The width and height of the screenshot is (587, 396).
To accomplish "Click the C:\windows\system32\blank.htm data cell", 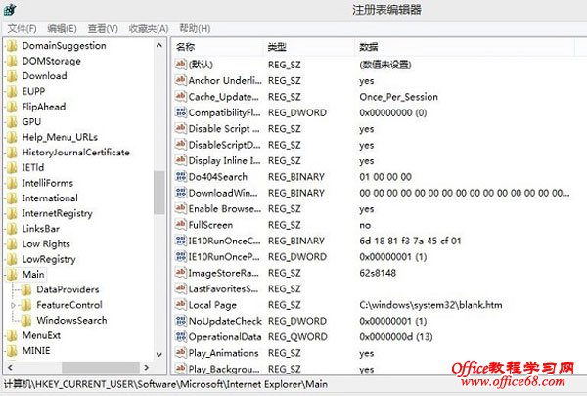I will 430,305.
